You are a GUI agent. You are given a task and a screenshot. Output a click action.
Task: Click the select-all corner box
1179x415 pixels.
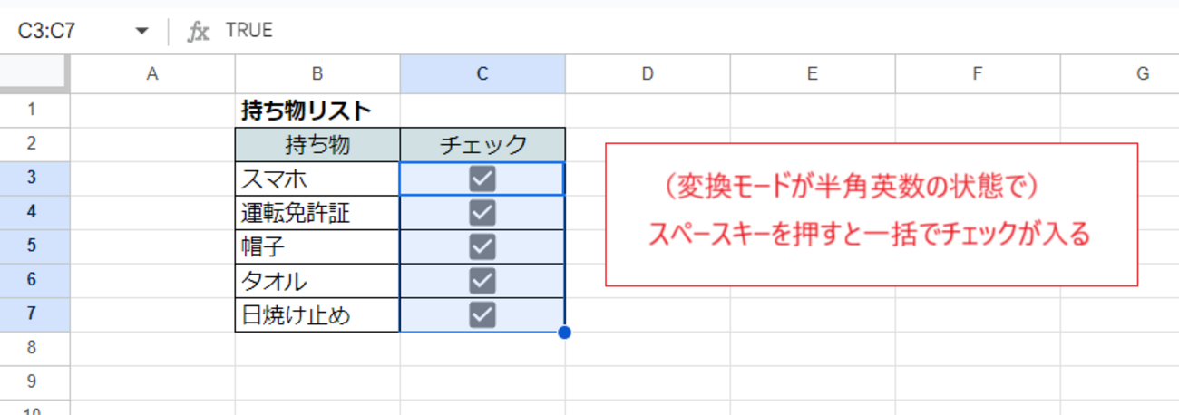pos(34,74)
